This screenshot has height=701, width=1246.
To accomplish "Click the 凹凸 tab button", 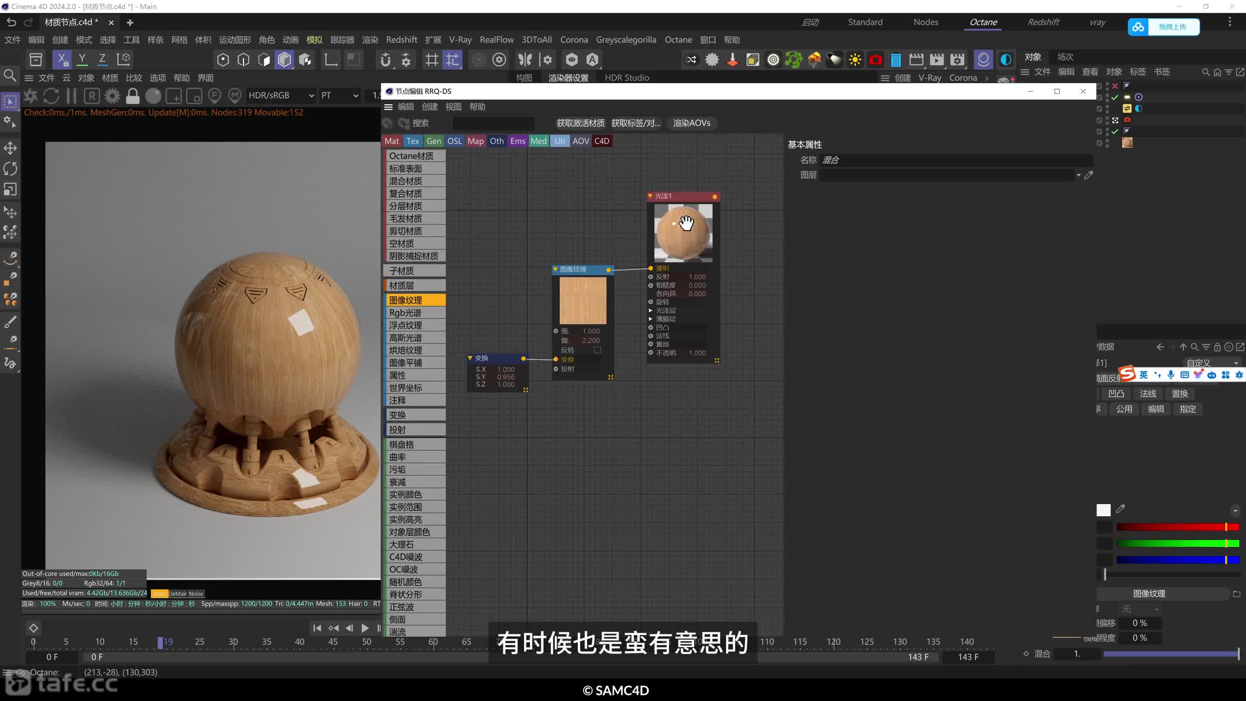I will pos(1116,394).
